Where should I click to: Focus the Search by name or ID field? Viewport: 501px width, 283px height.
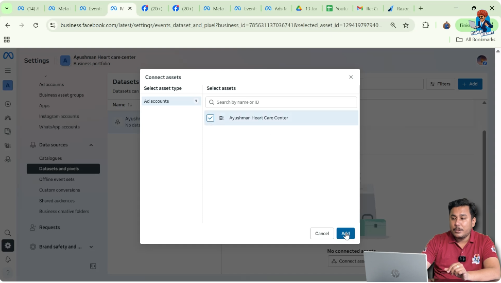[x=281, y=102]
